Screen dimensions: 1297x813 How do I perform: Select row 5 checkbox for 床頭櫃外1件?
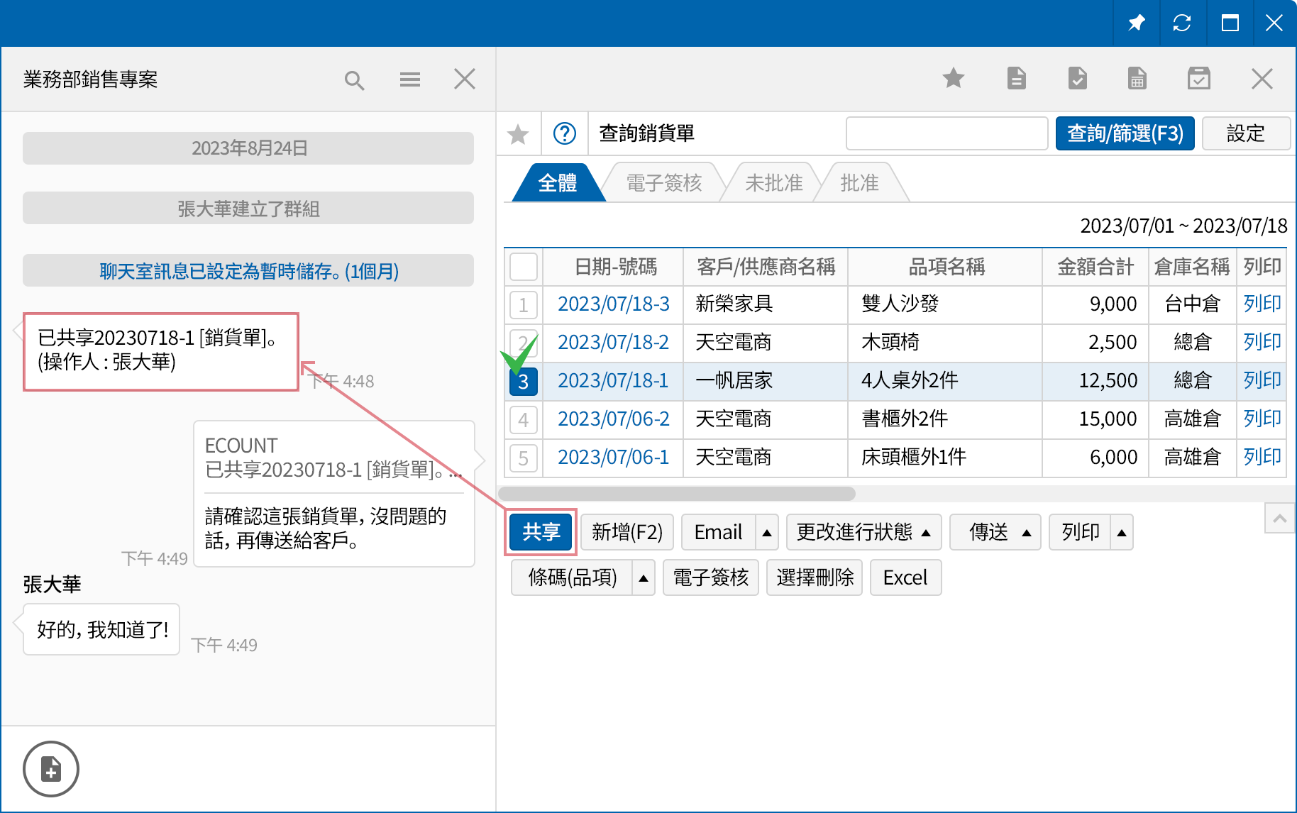pos(523,458)
